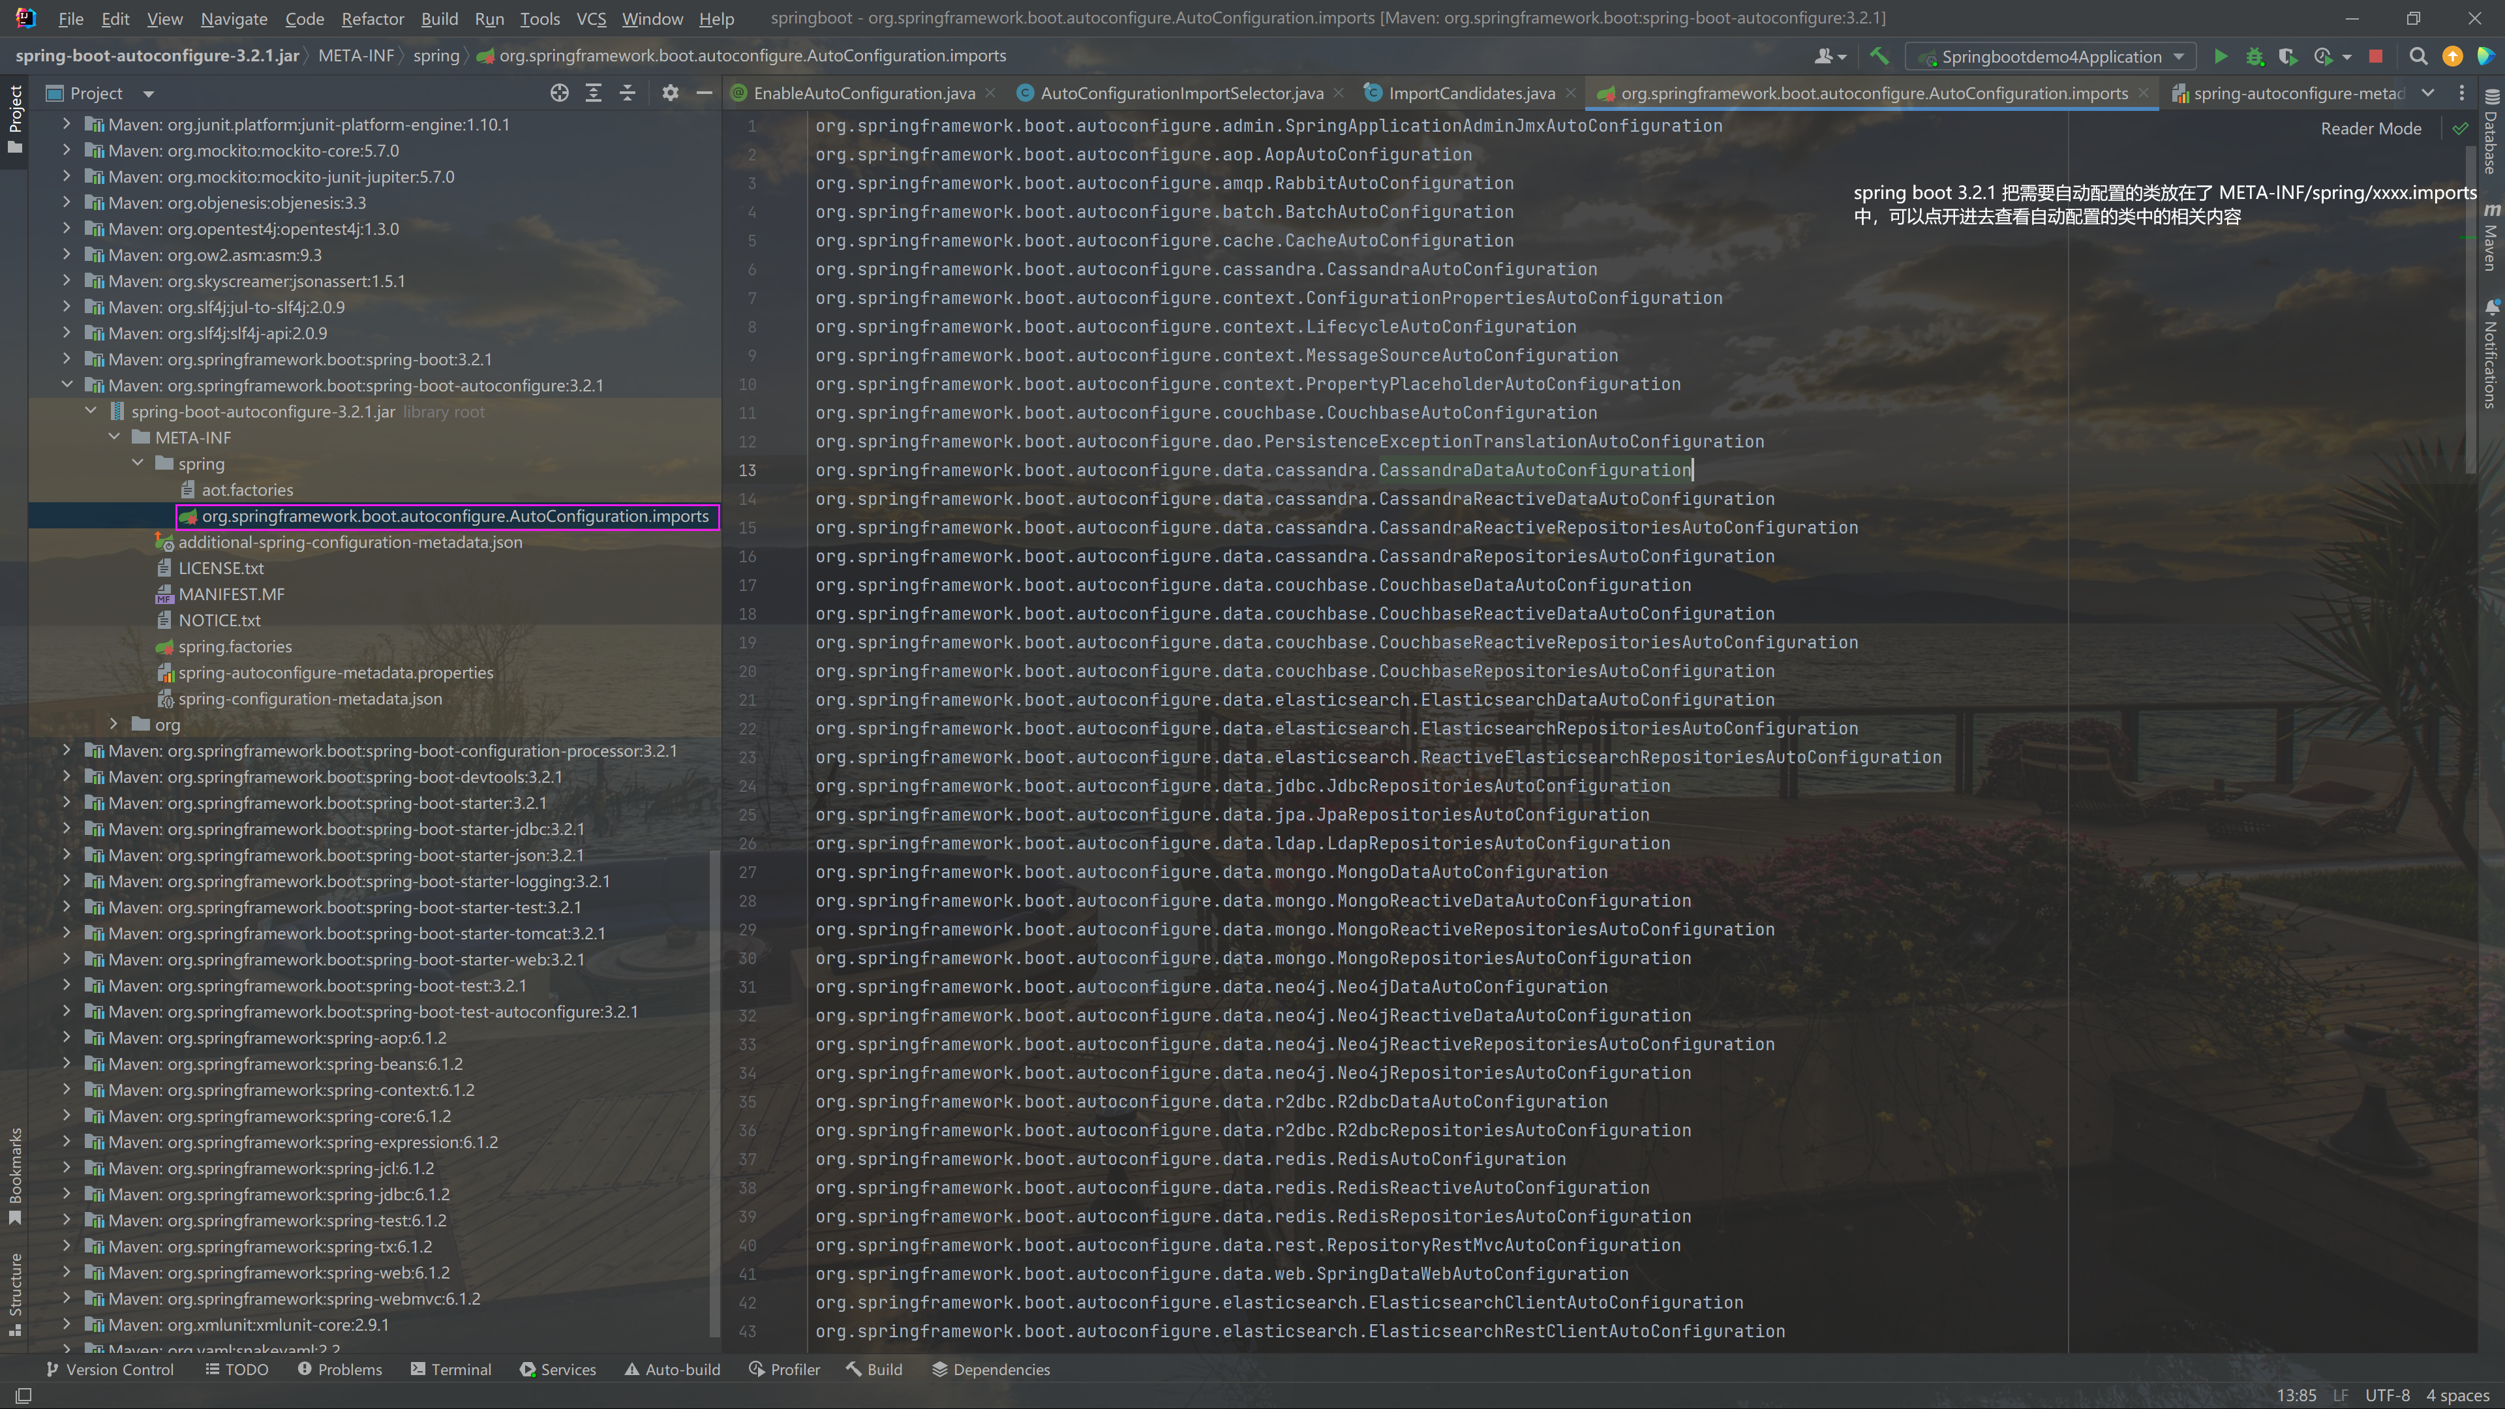
Task: Open Services tool window
Action: (x=558, y=1369)
